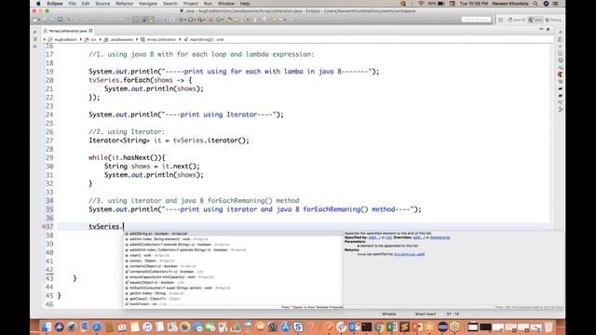Open Siri from the Dock
Viewport: 596px width, 335px height.
[x=59, y=327]
